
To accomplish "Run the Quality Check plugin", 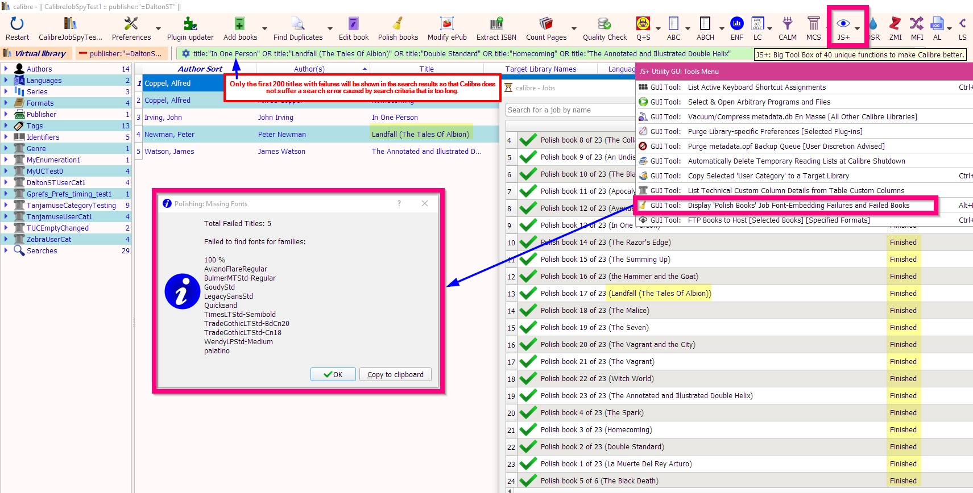I will [604, 23].
